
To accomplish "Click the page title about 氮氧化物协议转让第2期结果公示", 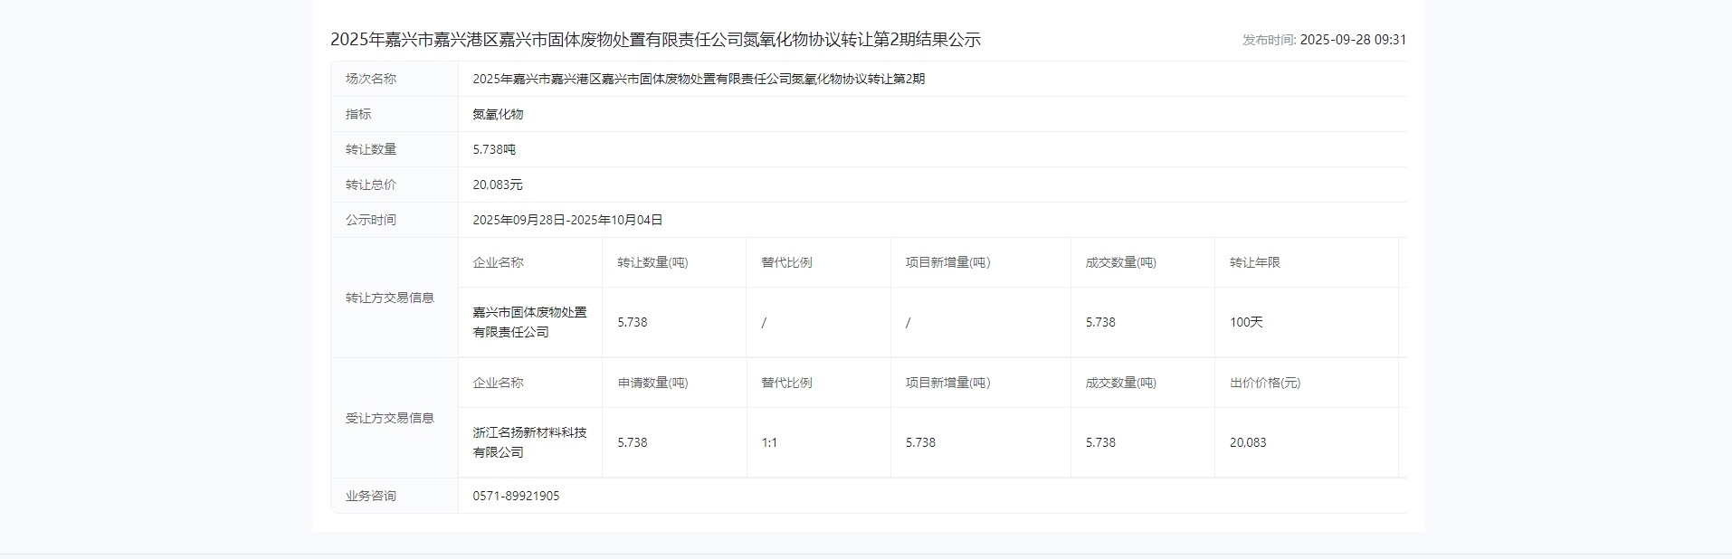I will pyautogui.click(x=655, y=40).
